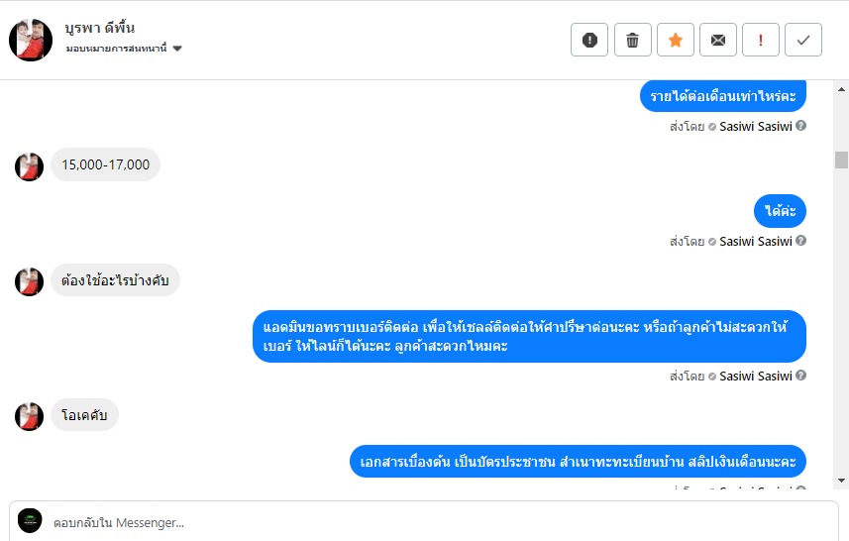
Task: Click sender avatar next to 15,000-17,000 message
Action: [x=30, y=165]
